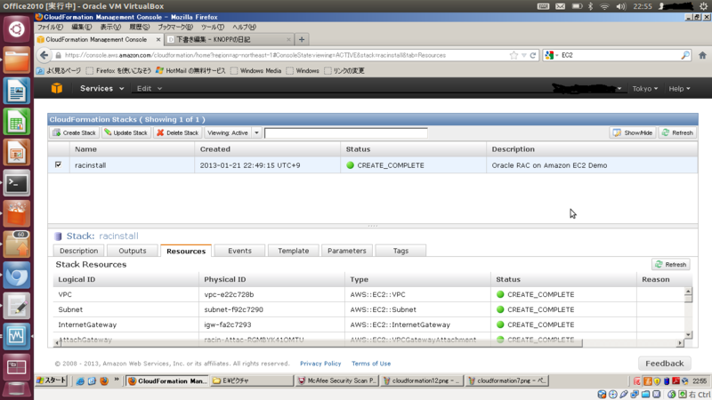The height and width of the screenshot is (400, 712).
Task: Open Ubuntu system settings gear icon
Action: pyautogui.click(x=704, y=6)
